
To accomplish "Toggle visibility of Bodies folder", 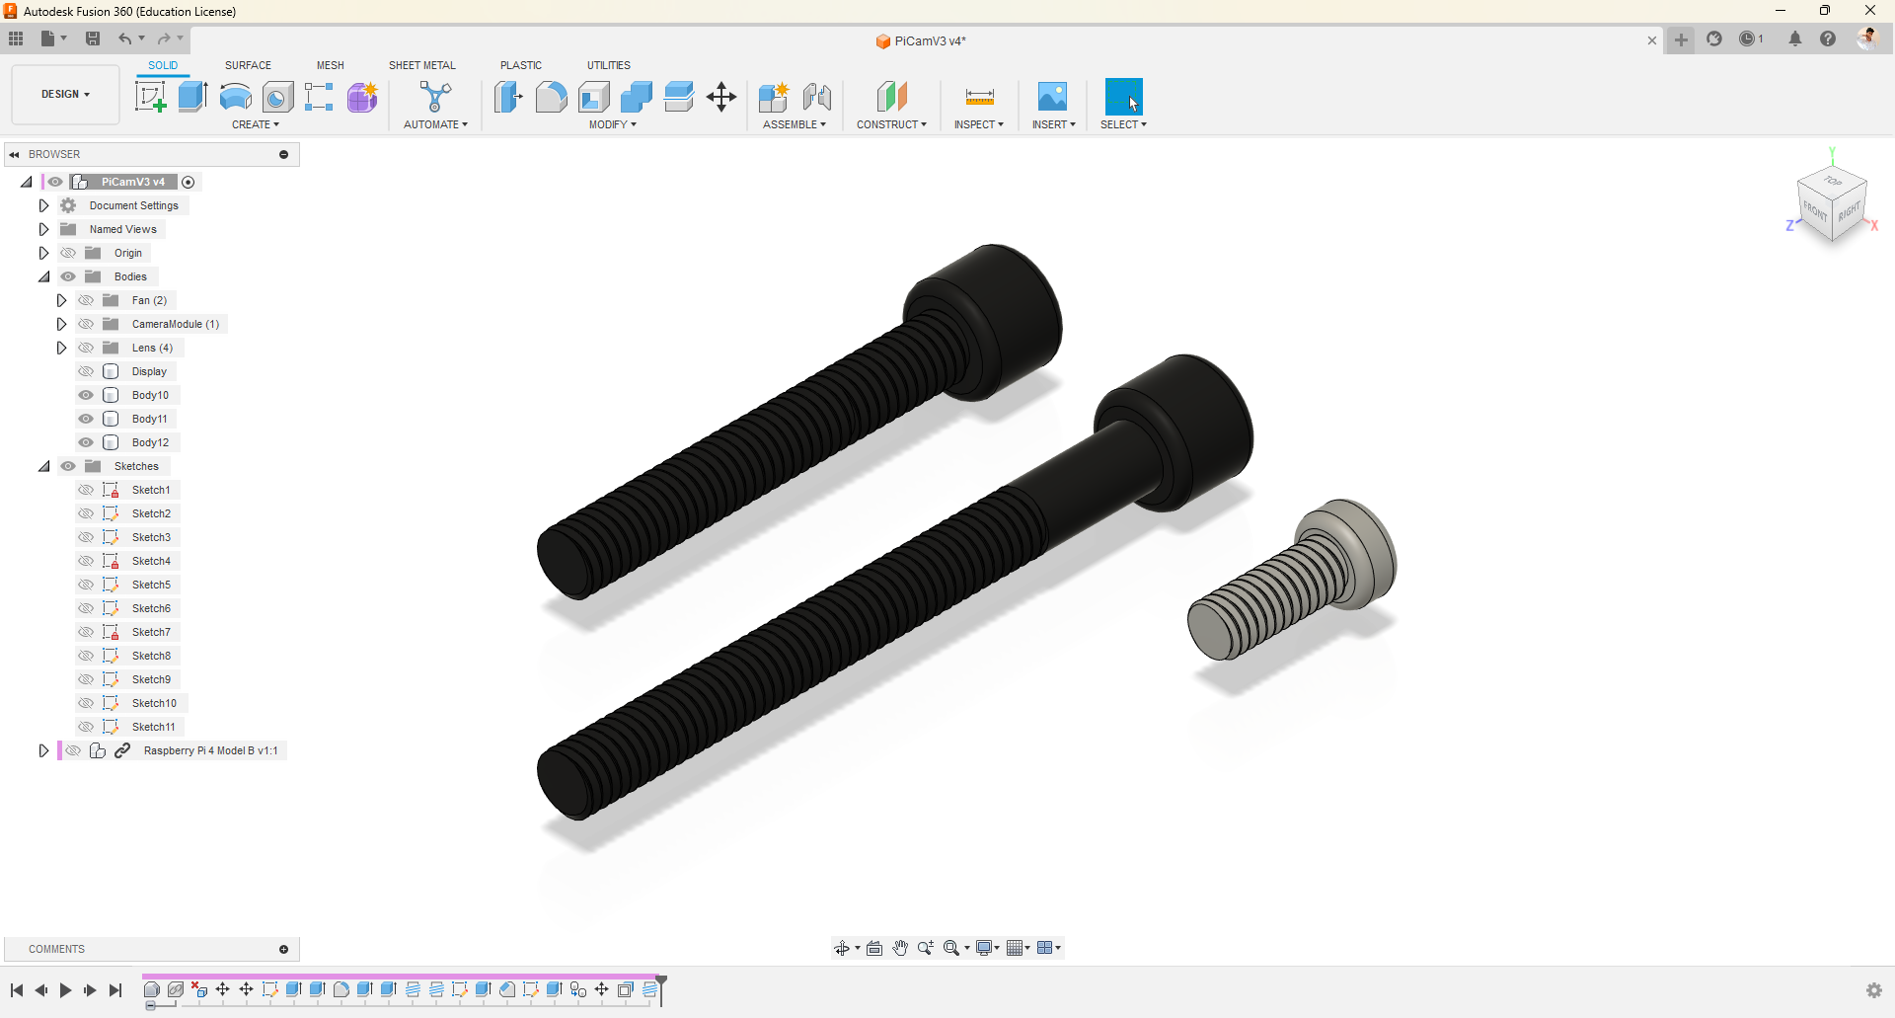I will pos(68,276).
